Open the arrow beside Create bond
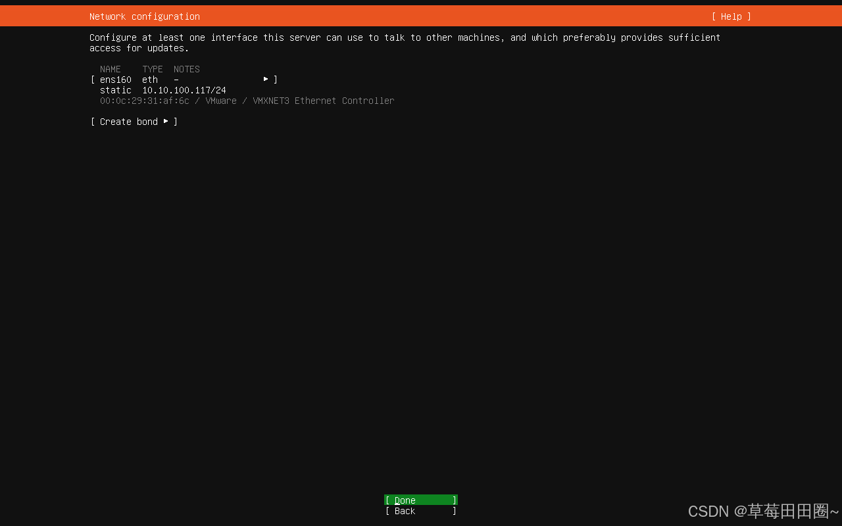Image resolution: width=842 pixels, height=526 pixels. (x=166, y=122)
